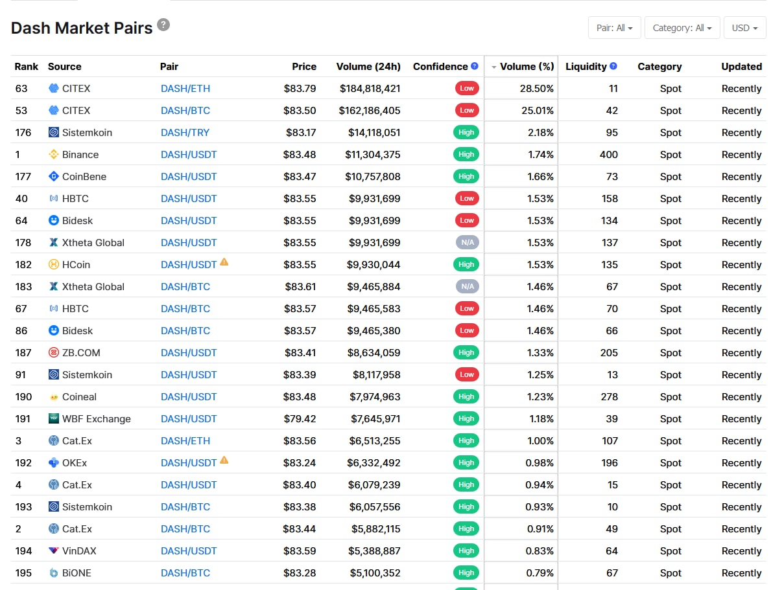Click the Liquidity column info icon
771x590 pixels.
(x=613, y=66)
